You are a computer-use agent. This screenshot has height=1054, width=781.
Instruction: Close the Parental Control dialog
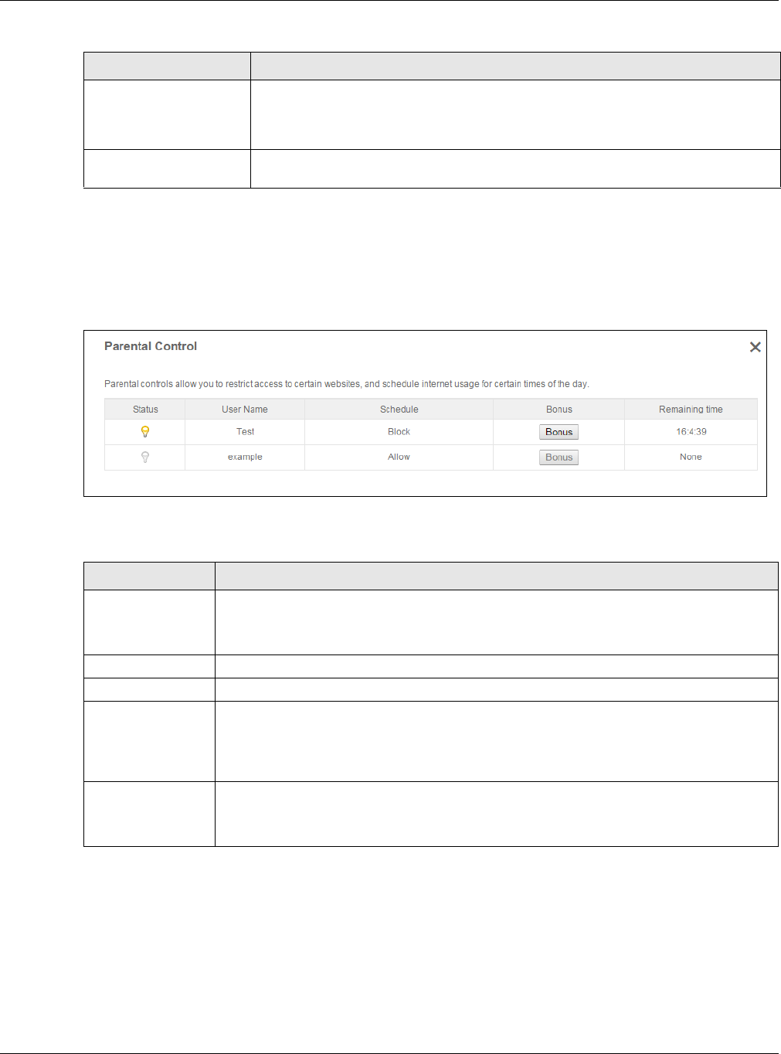point(755,347)
